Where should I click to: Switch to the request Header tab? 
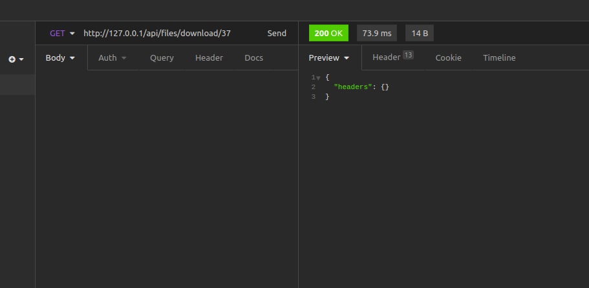pos(209,57)
